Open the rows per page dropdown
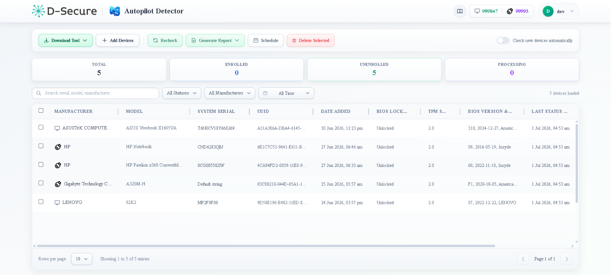611x275 pixels. [82, 259]
